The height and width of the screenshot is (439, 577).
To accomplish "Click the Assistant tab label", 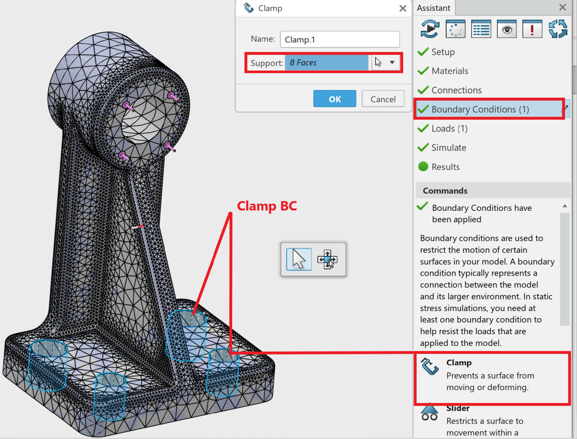I will [x=434, y=8].
